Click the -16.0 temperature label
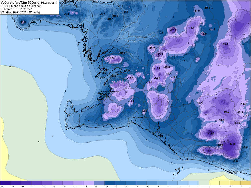Image resolution: width=251 pixels, height=188 pixels. tap(226, 112)
